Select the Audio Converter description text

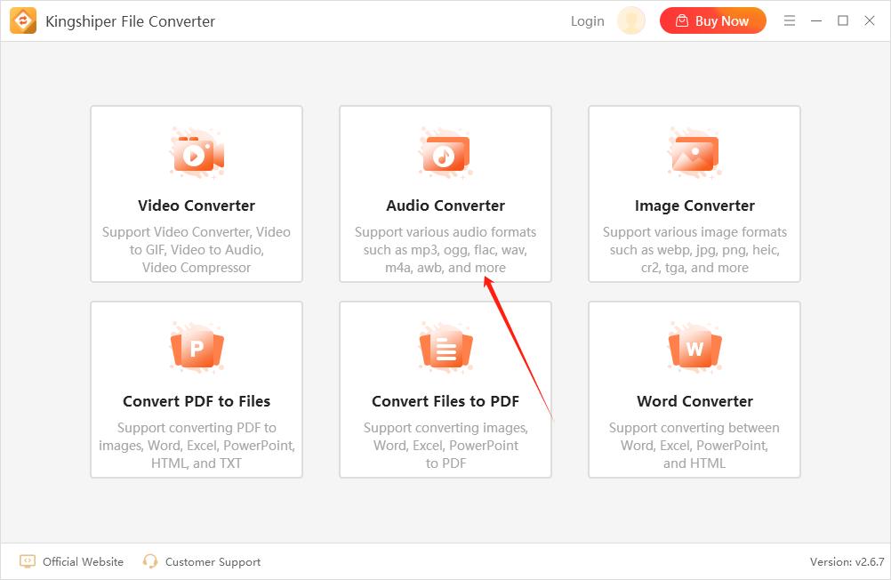pos(445,250)
